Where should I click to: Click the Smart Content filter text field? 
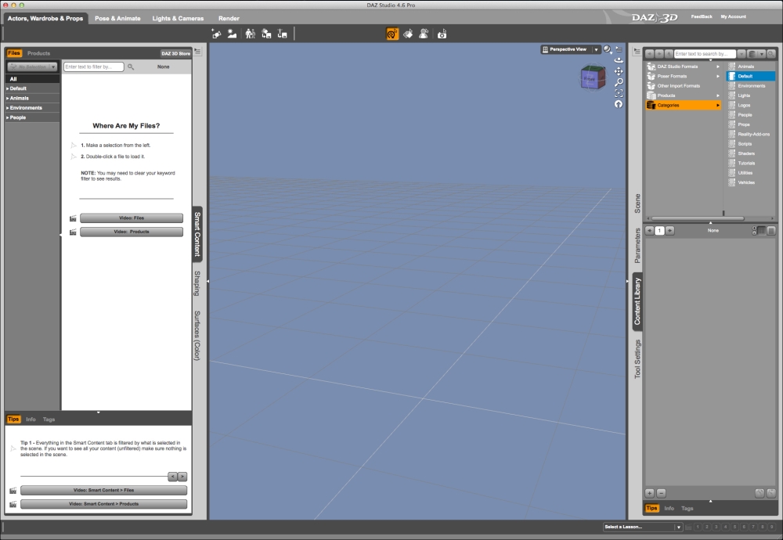coord(93,67)
